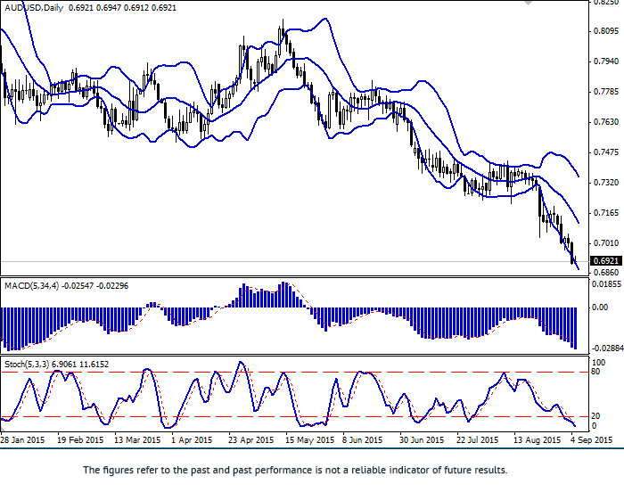
Task: Click the current price label 0.6921
Action: (x=606, y=261)
